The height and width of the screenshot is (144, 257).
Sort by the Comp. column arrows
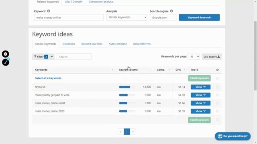coord(169,70)
